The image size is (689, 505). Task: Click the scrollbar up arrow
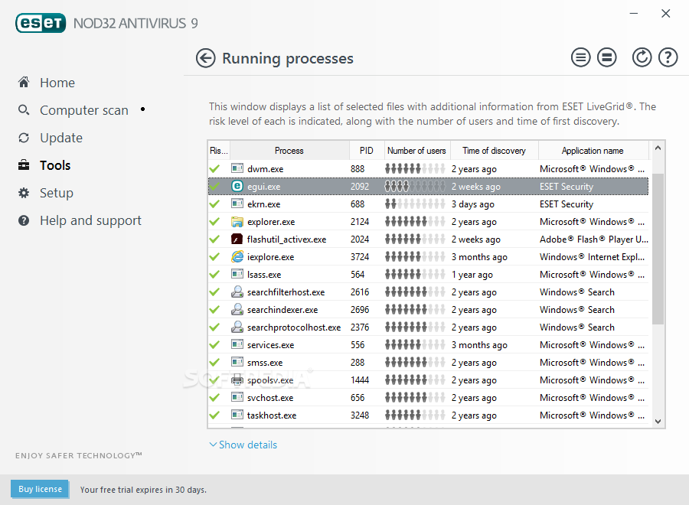click(x=658, y=148)
